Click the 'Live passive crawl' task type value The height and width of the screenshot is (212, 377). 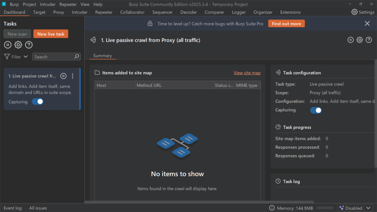point(327,84)
